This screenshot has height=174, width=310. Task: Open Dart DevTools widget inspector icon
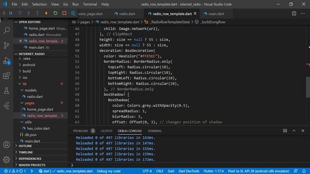pos(73,13)
